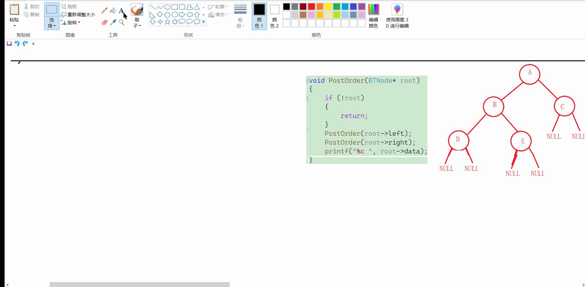Select the Color picker eyedropper tool

click(113, 22)
